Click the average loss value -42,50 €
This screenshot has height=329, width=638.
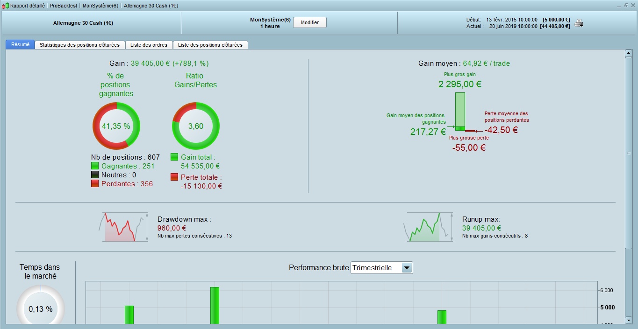501,130
